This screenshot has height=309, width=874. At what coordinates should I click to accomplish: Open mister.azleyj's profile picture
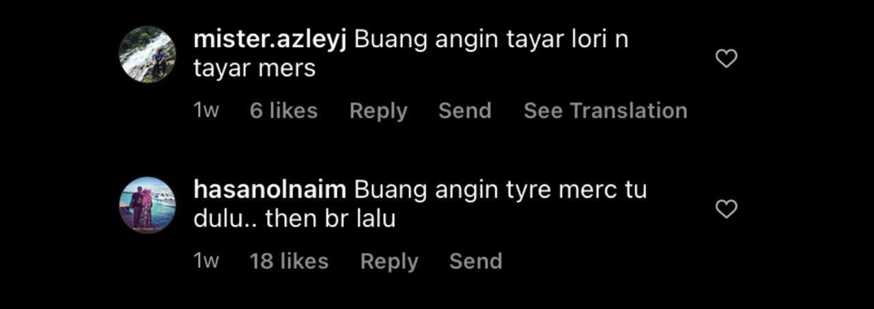147,55
